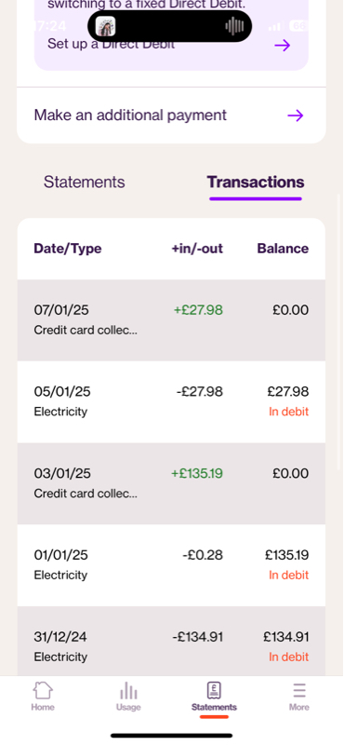
Task: Switch to the Statements tab
Action: (85, 182)
